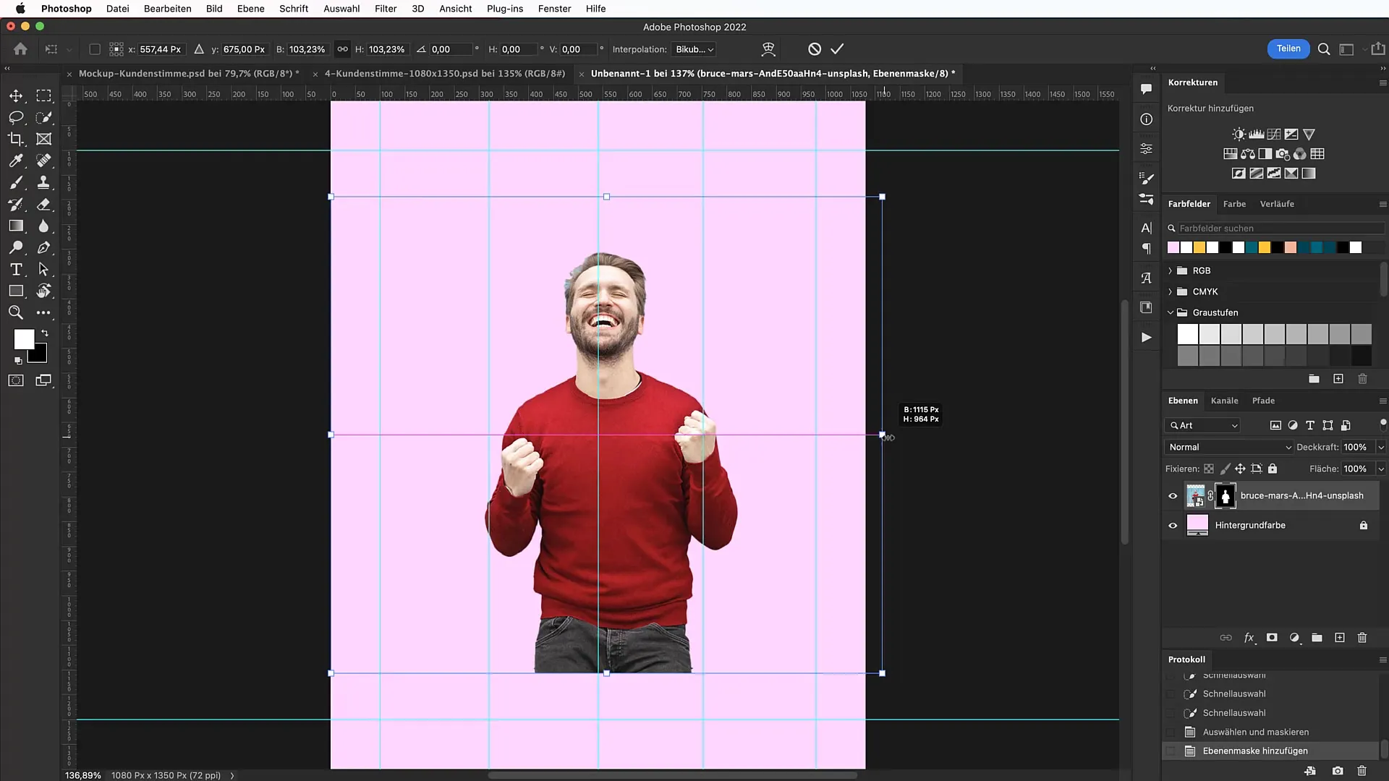Open the blend mode Normal dropdown

click(x=1228, y=447)
